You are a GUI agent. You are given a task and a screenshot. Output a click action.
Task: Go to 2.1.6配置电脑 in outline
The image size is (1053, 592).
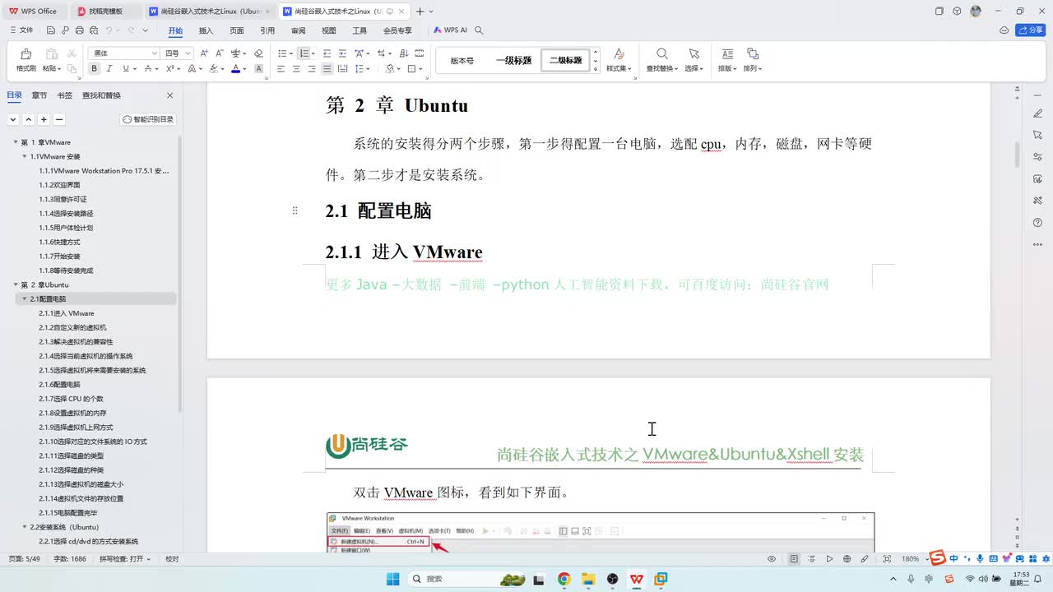[59, 385]
